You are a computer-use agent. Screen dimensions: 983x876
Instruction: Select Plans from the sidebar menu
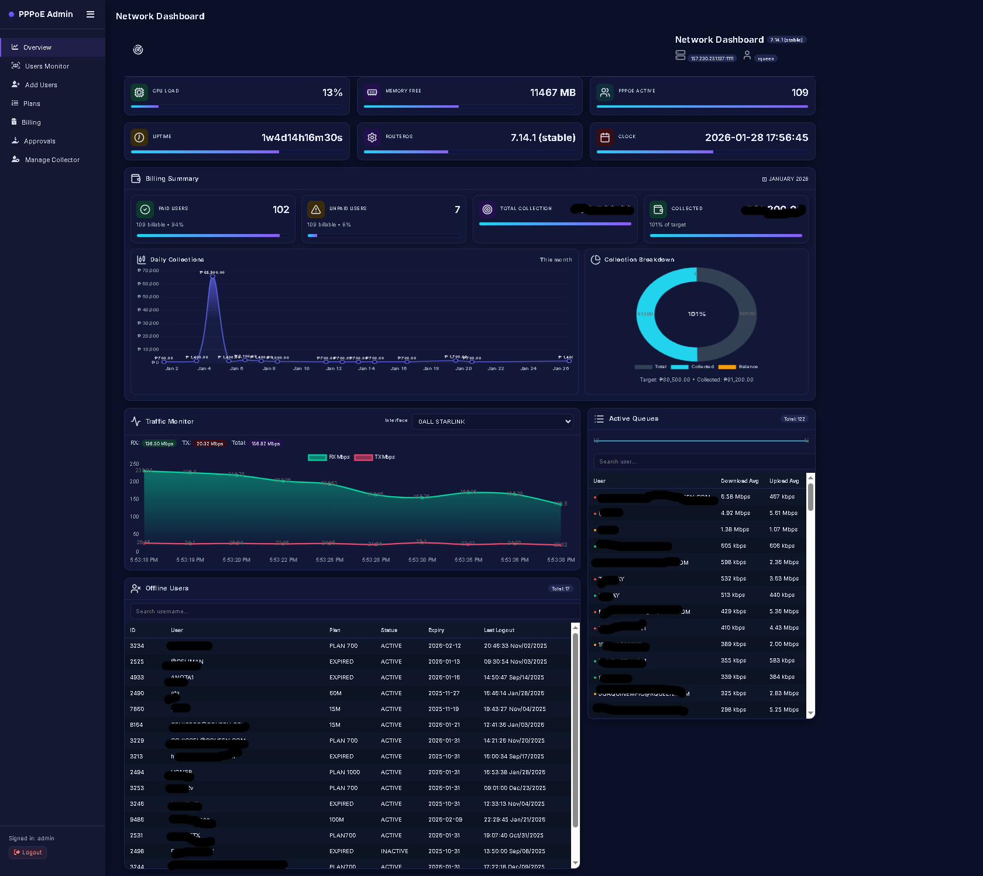(15, 104)
